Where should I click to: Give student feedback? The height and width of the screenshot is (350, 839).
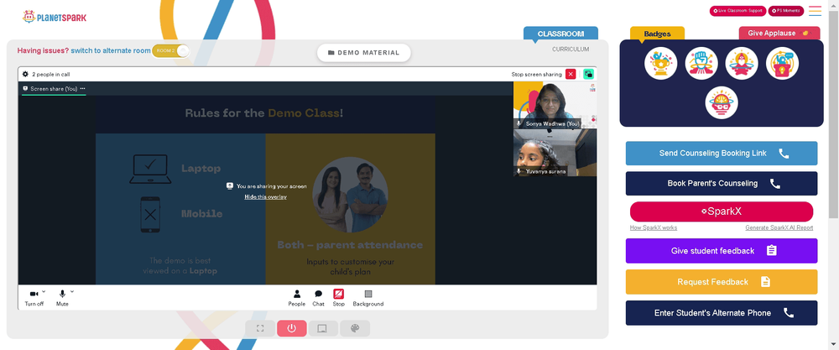click(722, 250)
